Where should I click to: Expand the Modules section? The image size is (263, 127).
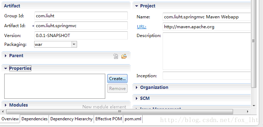click(6, 105)
